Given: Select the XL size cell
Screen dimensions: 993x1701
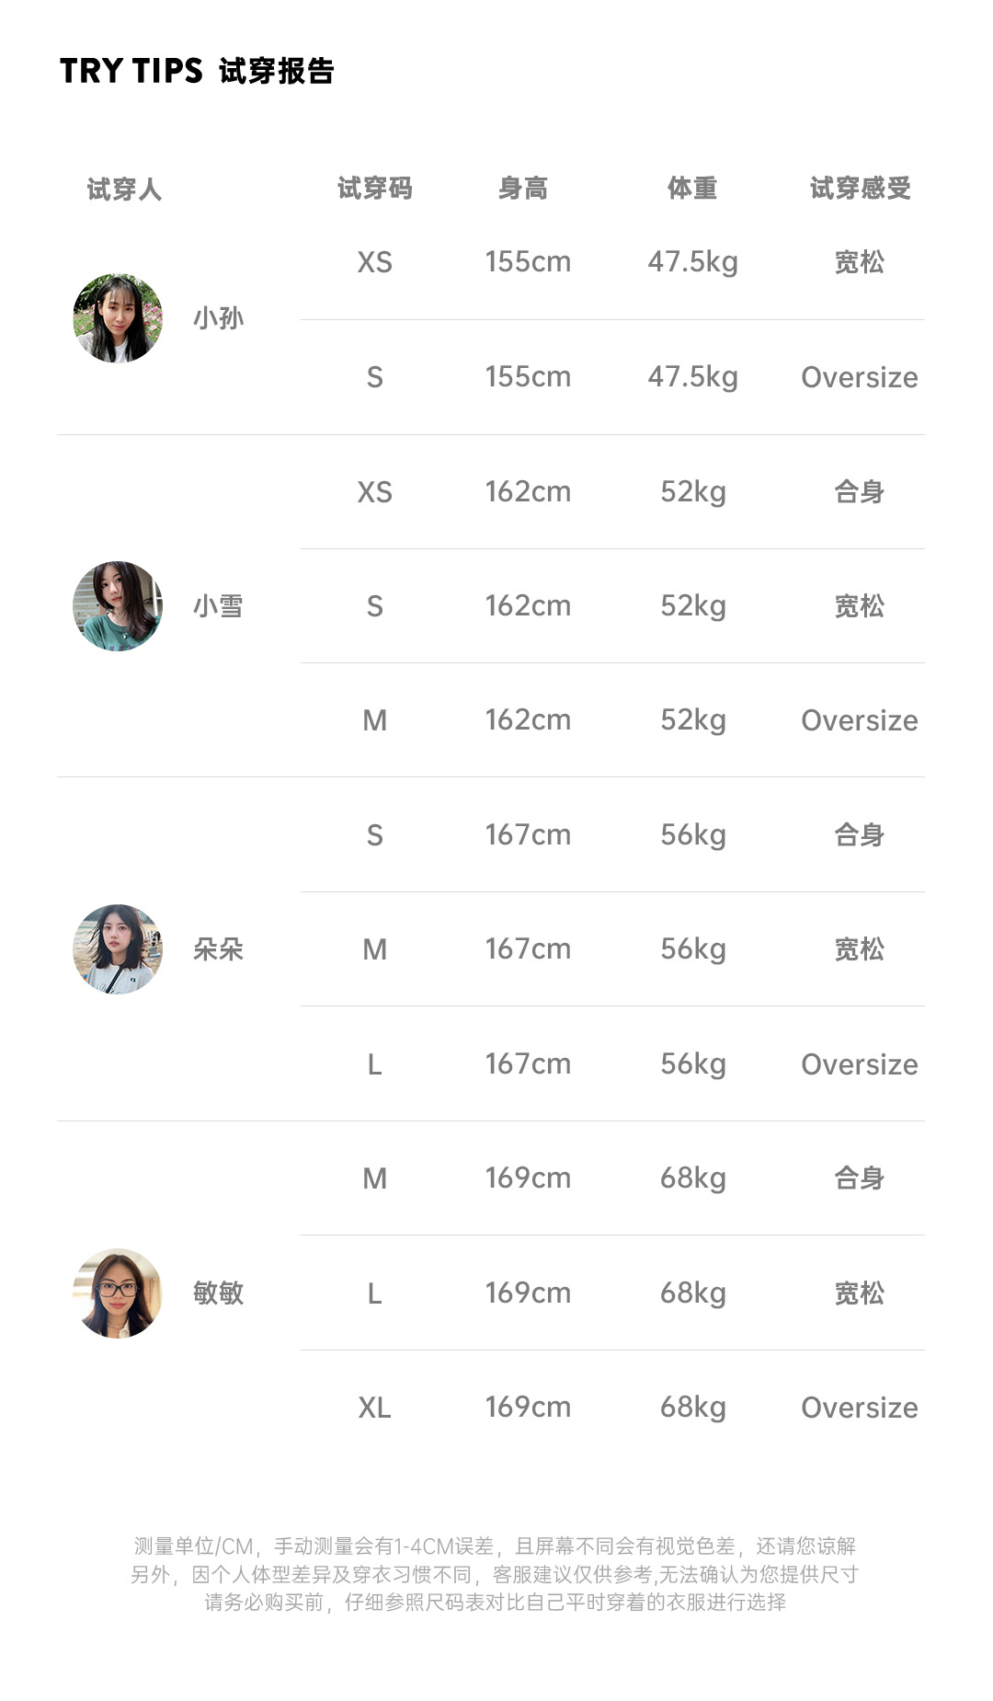Looking at the screenshot, I should click(374, 1408).
